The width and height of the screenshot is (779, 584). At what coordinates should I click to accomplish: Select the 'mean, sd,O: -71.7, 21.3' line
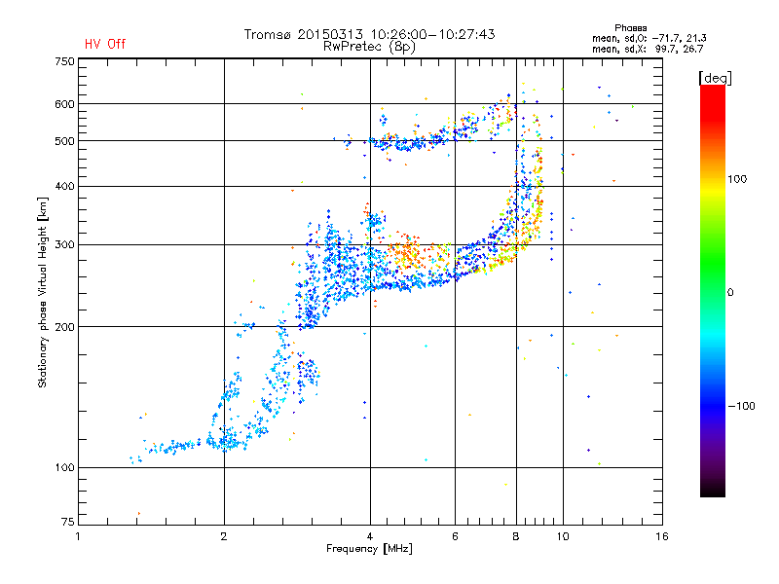(x=649, y=38)
